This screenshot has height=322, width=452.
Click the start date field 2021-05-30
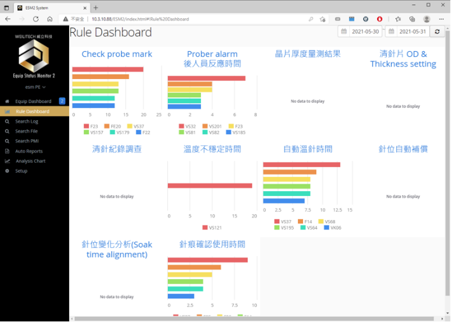coord(365,32)
